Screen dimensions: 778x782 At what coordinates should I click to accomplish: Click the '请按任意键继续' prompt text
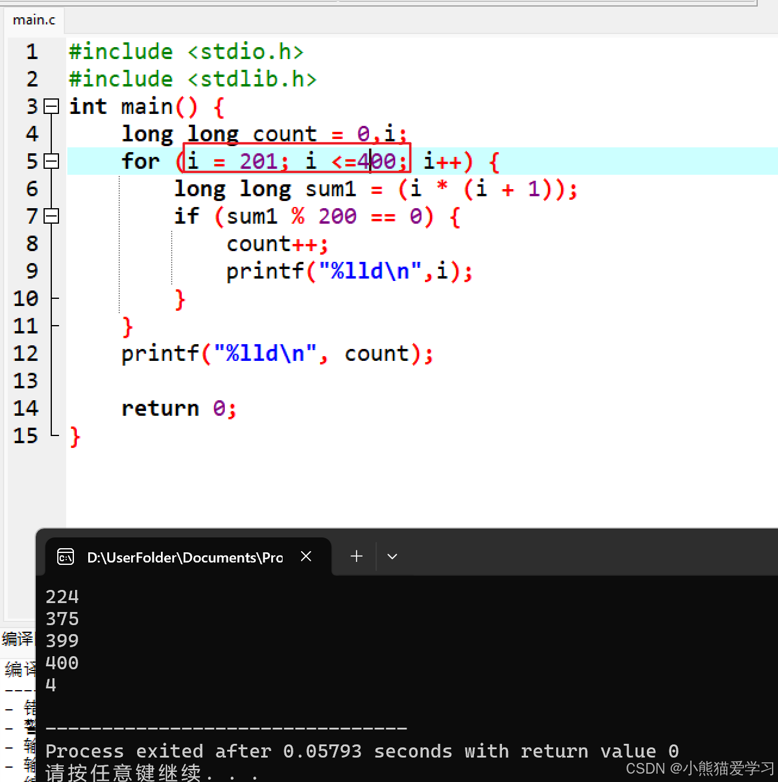[x=123, y=772]
